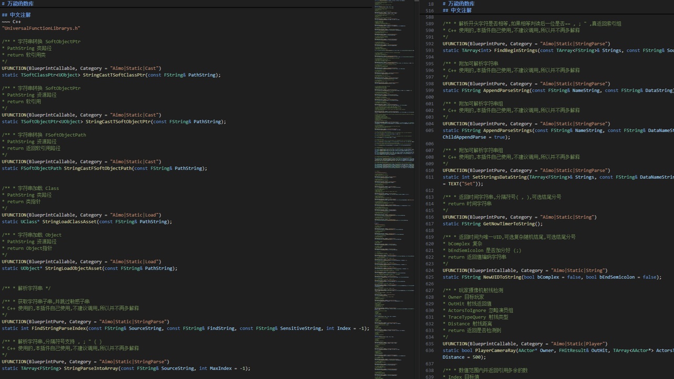674x379 pixels.
Task: Click the '* return Object指针' comment line
Action: (27, 248)
